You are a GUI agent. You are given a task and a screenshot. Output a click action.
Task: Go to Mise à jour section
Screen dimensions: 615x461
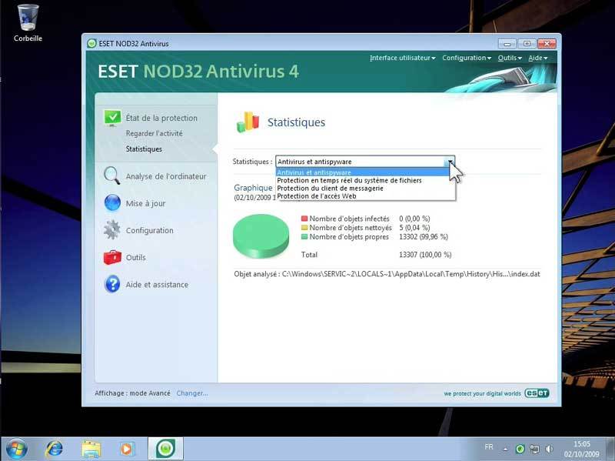[145, 203]
